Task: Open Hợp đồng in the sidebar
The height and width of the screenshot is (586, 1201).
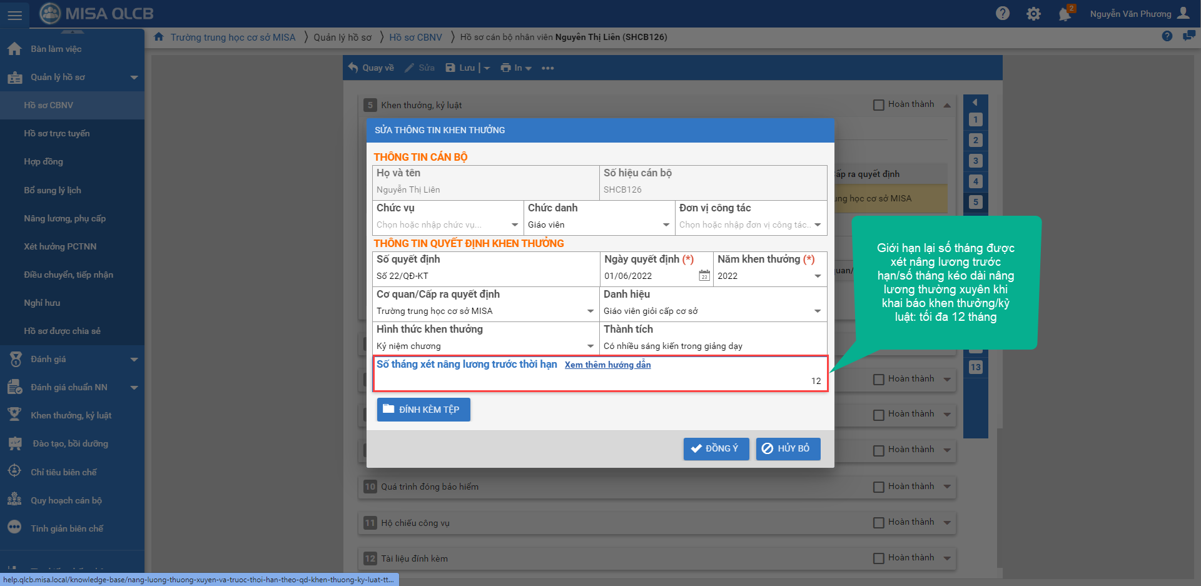Action: click(x=43, y=161)
